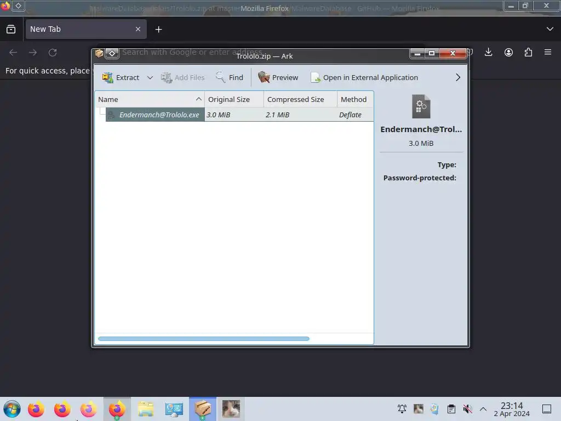The width and height of the screenshot is (561, 421).
Task: Click Open in External Application
Action: tap(364, 77)
